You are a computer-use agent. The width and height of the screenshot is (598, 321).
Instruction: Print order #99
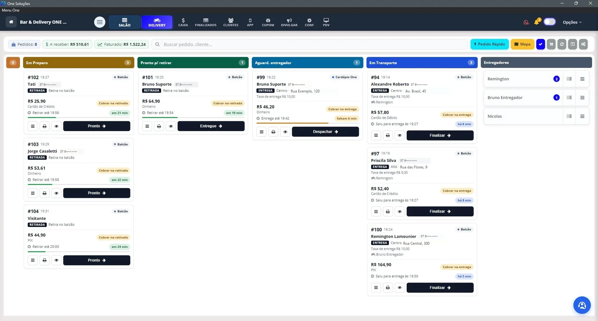pyautogui.click(x=273, y=132)
